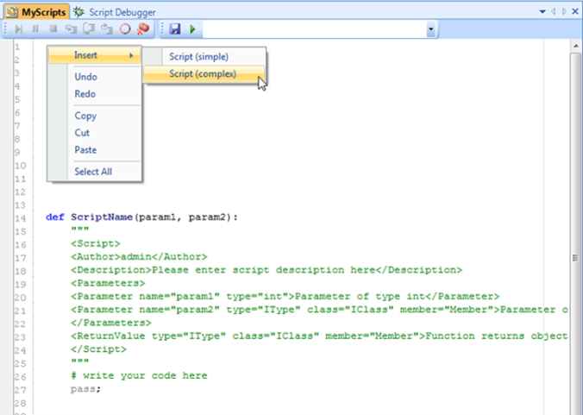Click the debug toolbar grip handle
Image resolution: width=583 pixels, height=415 pixels.
point(6,28)
